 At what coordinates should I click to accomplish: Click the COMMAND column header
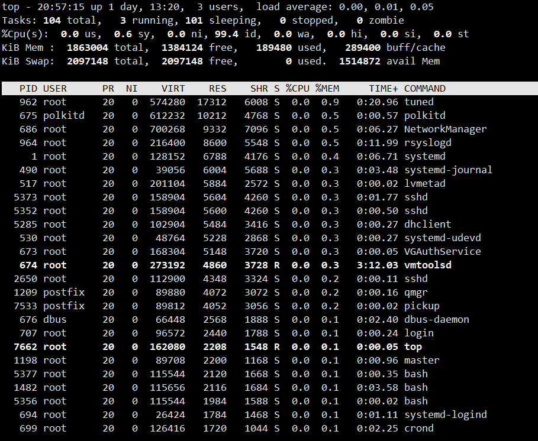click(x=425, y=89)
